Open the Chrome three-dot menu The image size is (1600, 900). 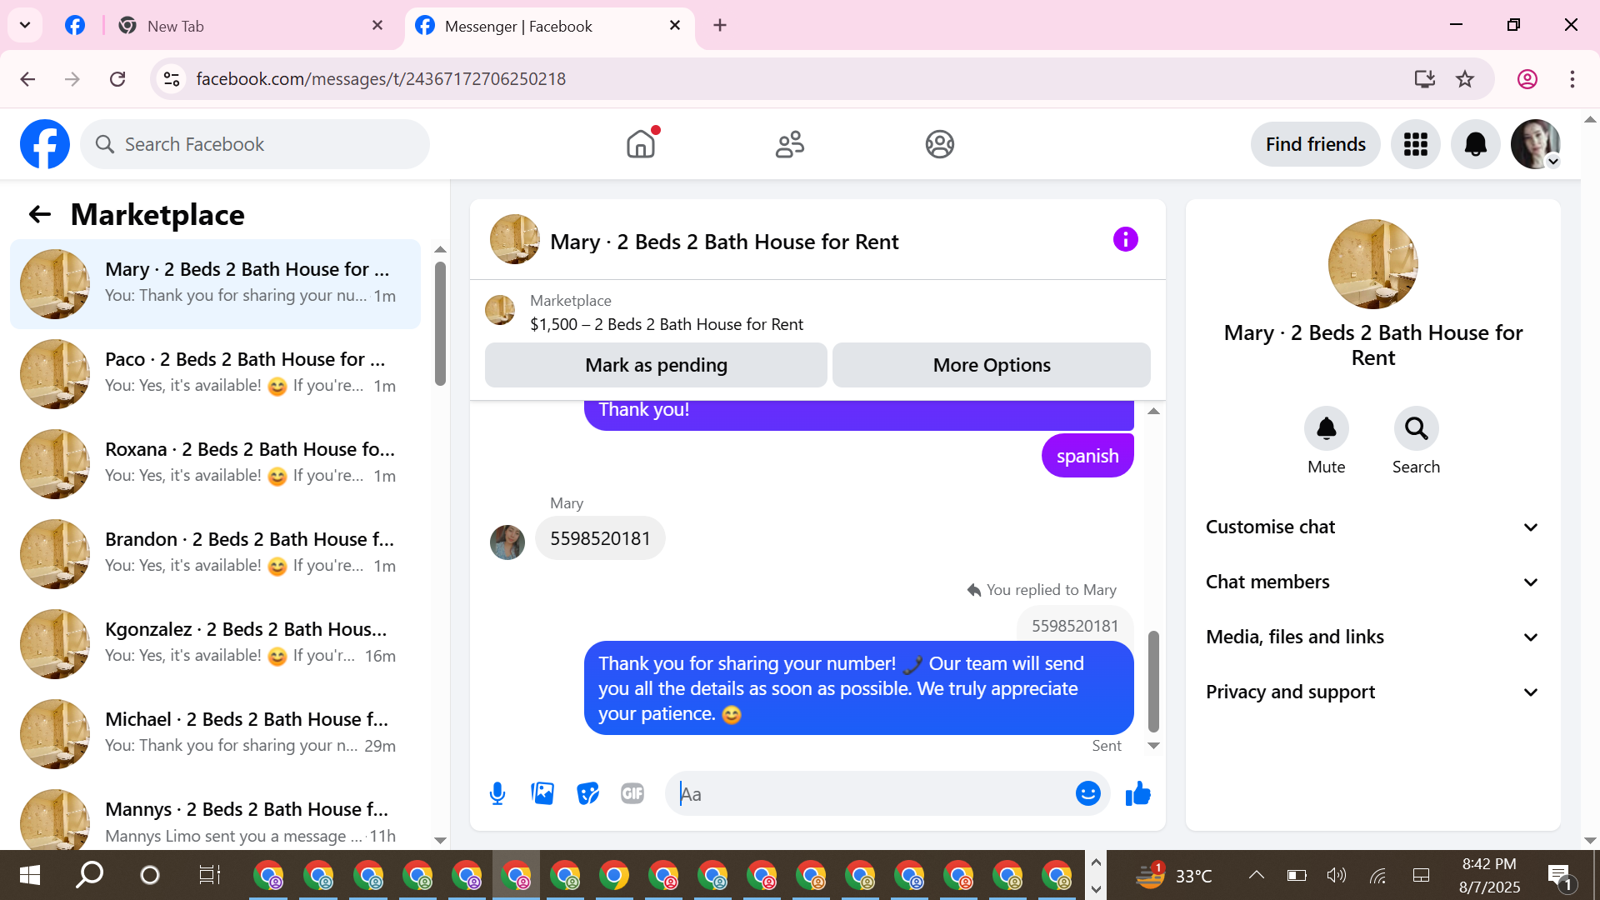(x=1572, y=79)
